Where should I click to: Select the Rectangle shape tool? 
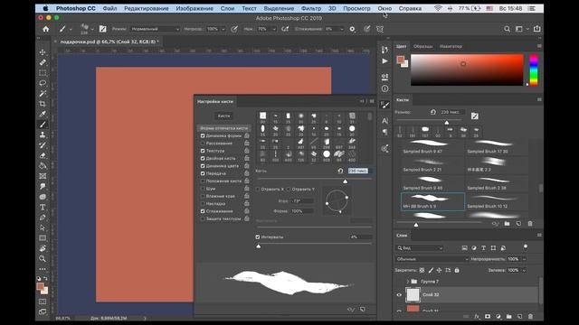point(43,238)
